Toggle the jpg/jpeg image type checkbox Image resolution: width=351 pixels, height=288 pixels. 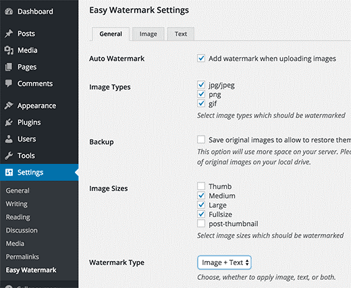click(201, 85)
